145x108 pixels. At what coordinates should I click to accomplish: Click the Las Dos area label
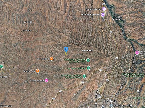(28, 22)
